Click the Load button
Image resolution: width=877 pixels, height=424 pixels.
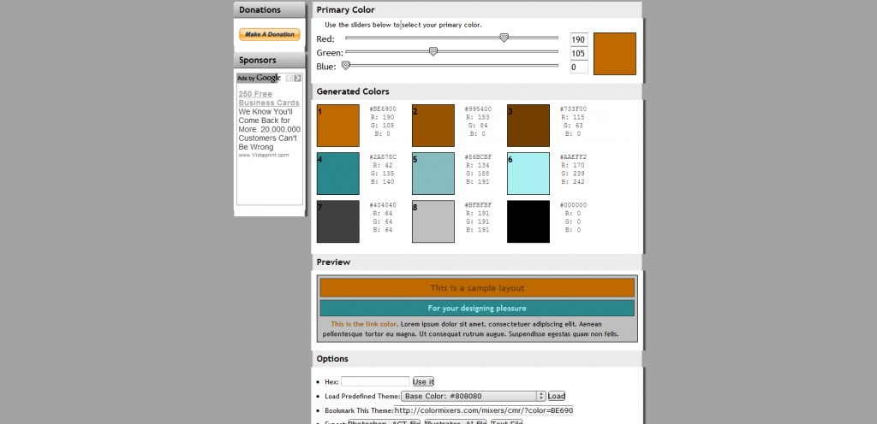(557, 396)
